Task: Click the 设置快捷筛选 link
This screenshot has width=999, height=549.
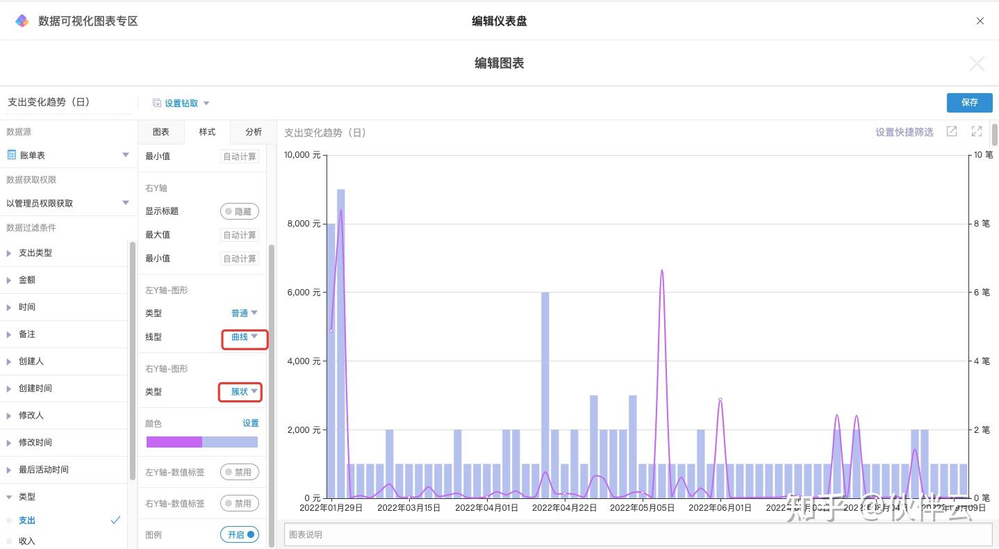Action: pyautogui.click(x=904, y=132)
